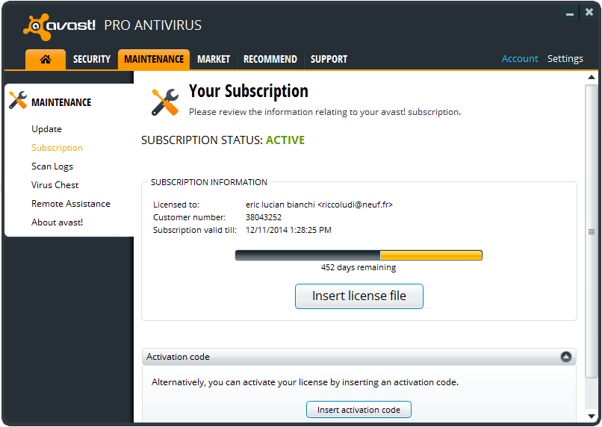Click the 452 days remaining label
This screenshot has width=602, height=427.
[x=359, y=267]
